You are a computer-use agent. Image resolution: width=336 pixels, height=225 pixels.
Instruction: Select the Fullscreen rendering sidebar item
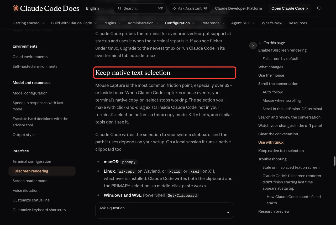click(x=42, y=171)
